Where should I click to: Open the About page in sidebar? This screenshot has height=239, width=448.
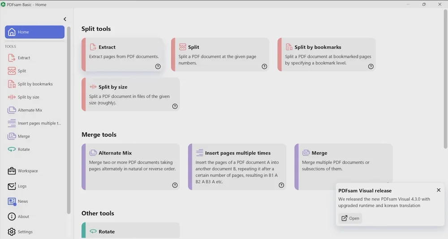pyautogui.click(x=23, y=217)
